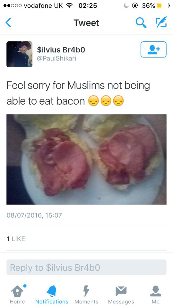The image size is (173, 307).
Task: Open $ilvius Br4b0 profile picture
Action: (x=19, y=54)
